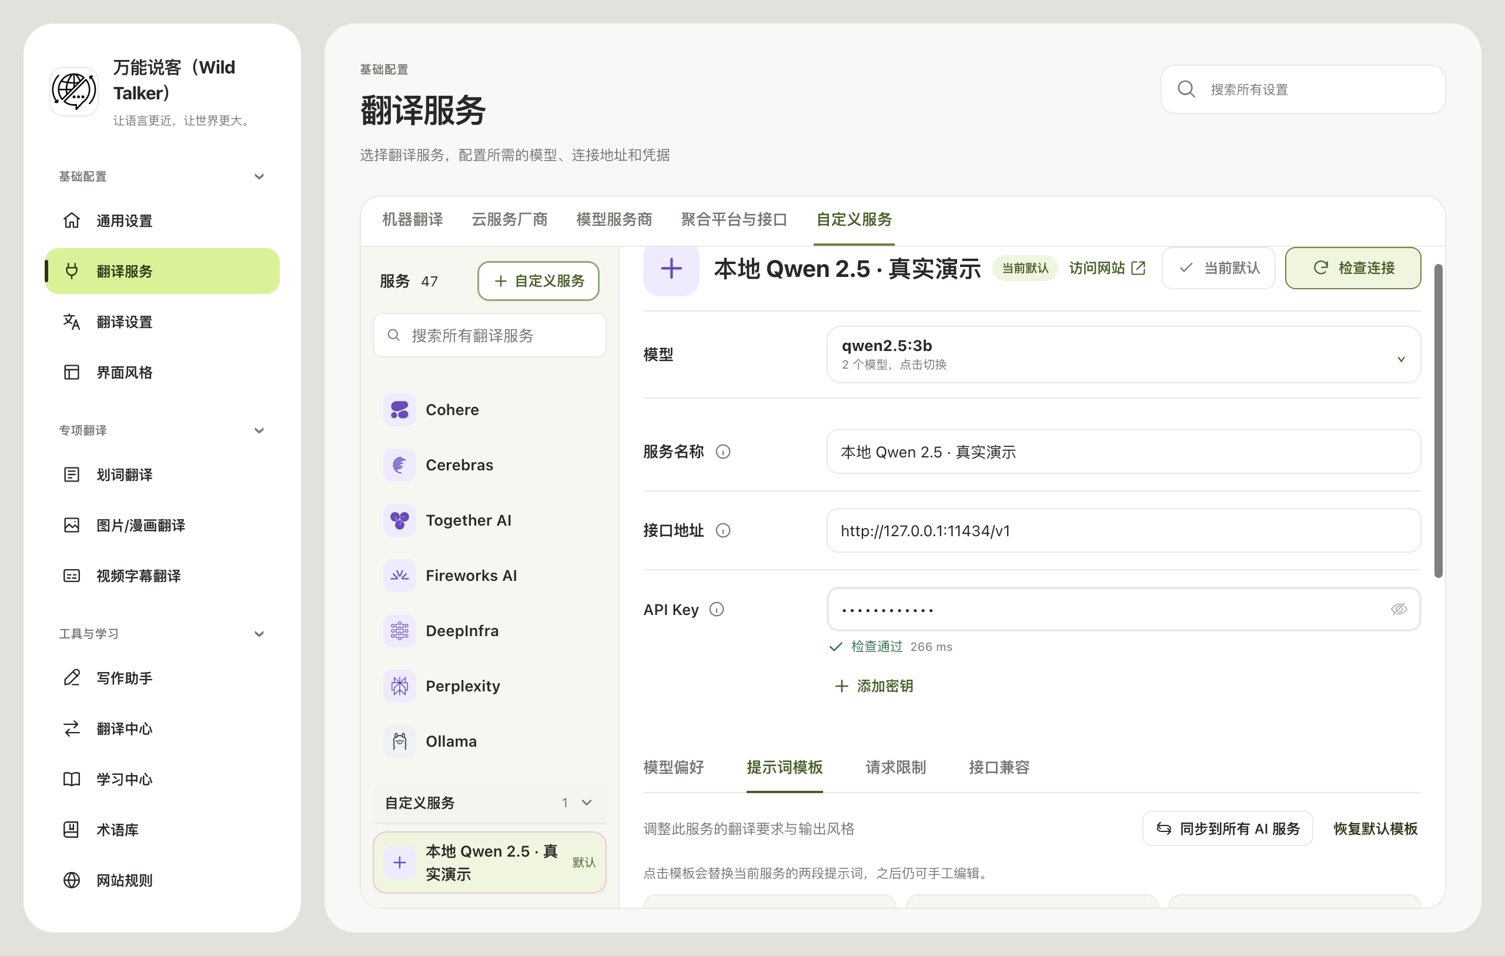Click the info icon next to 接口地址
The height and width of the screenshot is (956, 1505).
(x=723, y=531)
